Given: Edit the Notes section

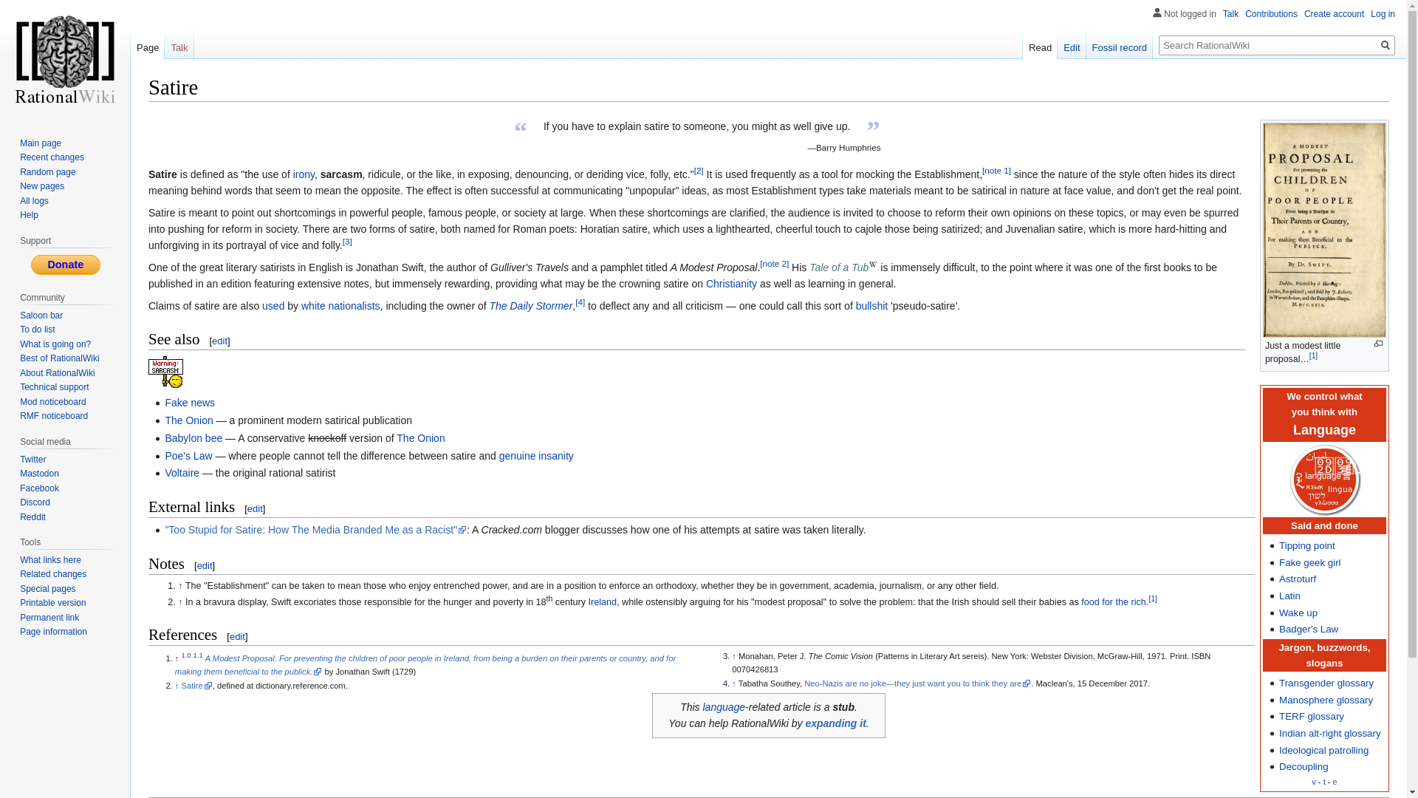Looking at the screenshot, I should click(x=205, y=566).
